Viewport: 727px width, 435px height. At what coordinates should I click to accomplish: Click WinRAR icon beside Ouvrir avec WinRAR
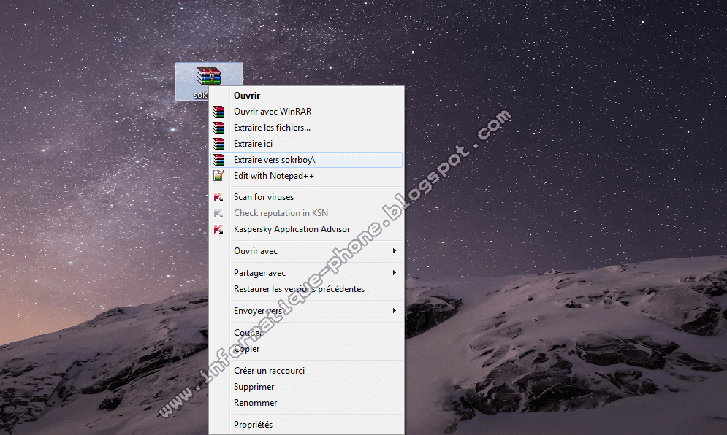click(x=218, y=112)
